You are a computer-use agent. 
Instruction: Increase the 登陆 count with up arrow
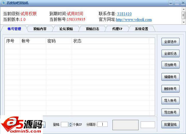click(70, 123)
